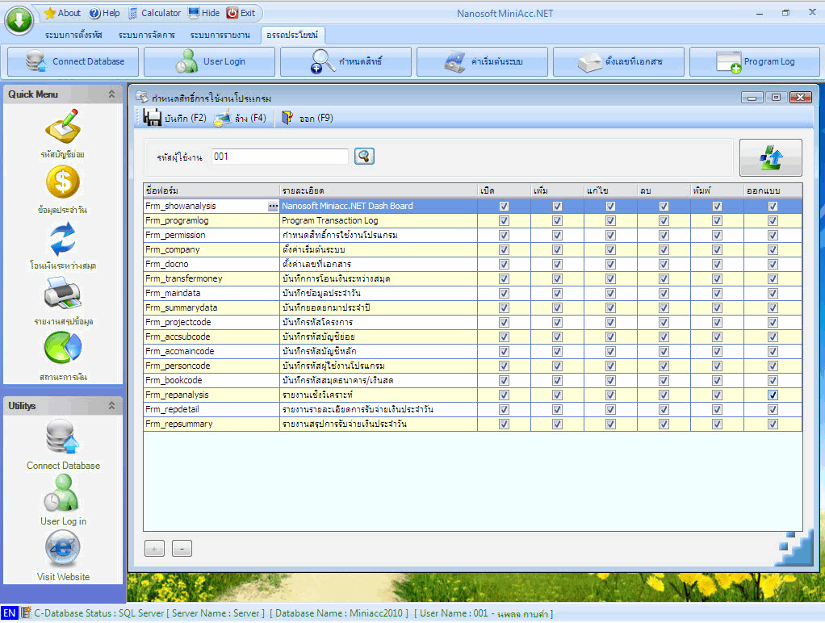Image resolution: width=825 pixels, height=623 pixels.
Task: Open the ellipsis picker on Frm_showanalysis cell
Action: point(273,207)
